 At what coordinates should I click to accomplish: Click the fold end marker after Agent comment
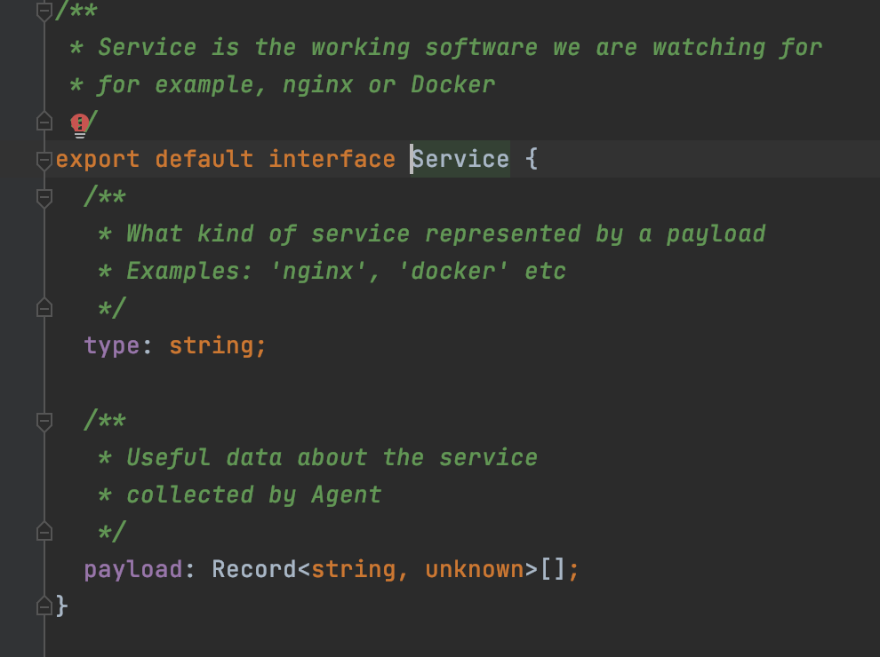[44, 532]
